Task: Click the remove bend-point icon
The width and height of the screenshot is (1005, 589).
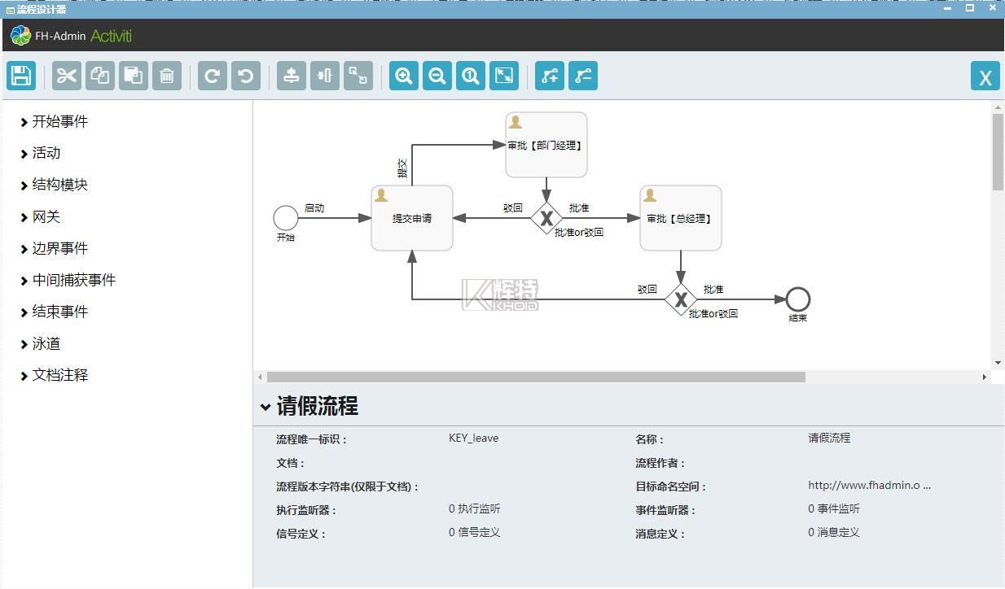Action: (x=583, y=76)
